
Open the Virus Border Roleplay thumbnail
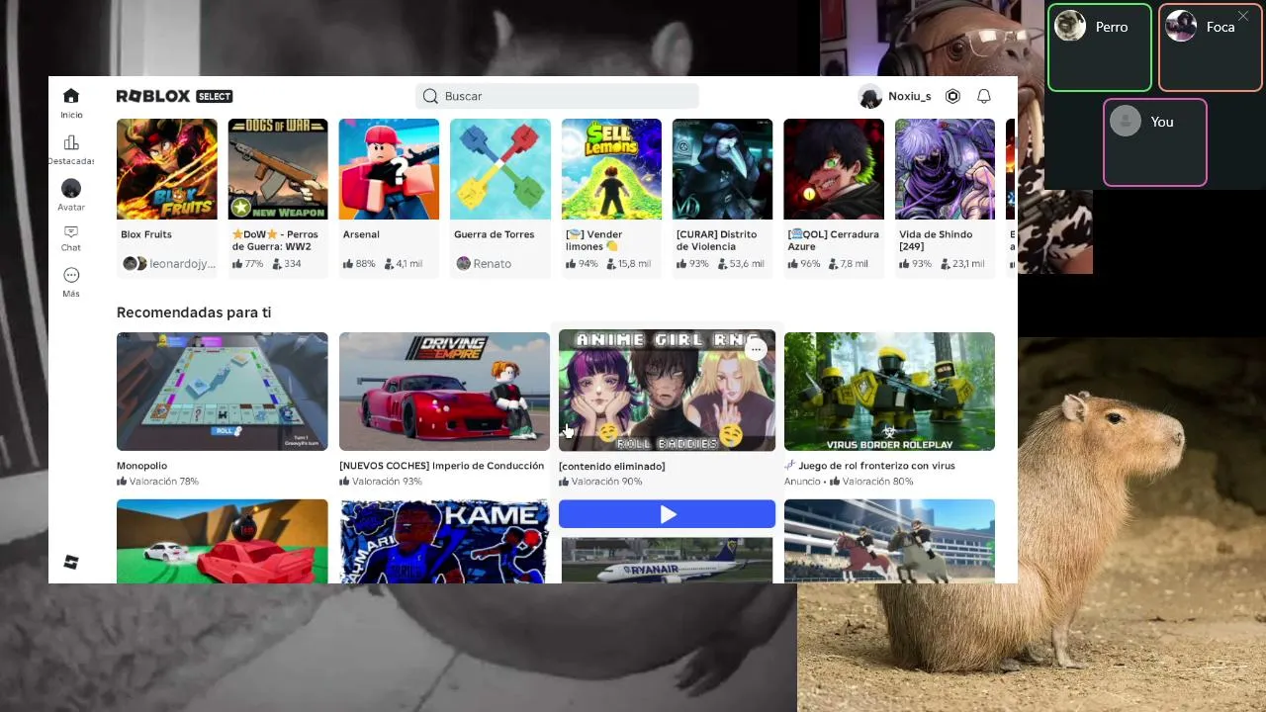(x=889, y=392)
